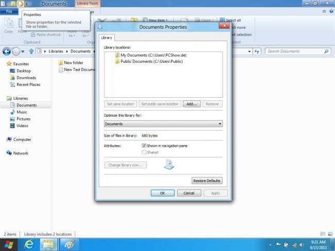335x251 pixels.
Task: Collapse the ribbon with the caret icon
Action: (324, 11)
